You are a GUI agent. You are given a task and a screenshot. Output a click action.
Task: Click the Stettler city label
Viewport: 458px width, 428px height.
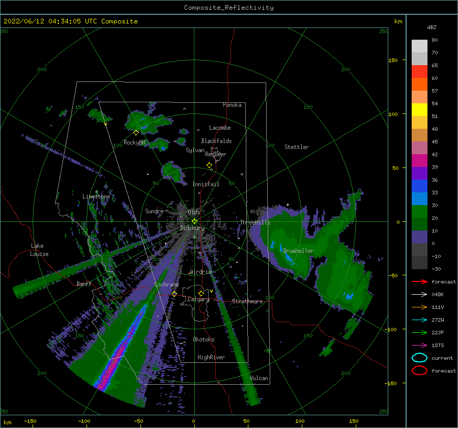(x=297, y=147)
